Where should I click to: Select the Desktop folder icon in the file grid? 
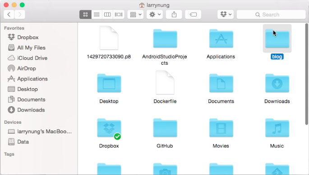coord(109,83)
